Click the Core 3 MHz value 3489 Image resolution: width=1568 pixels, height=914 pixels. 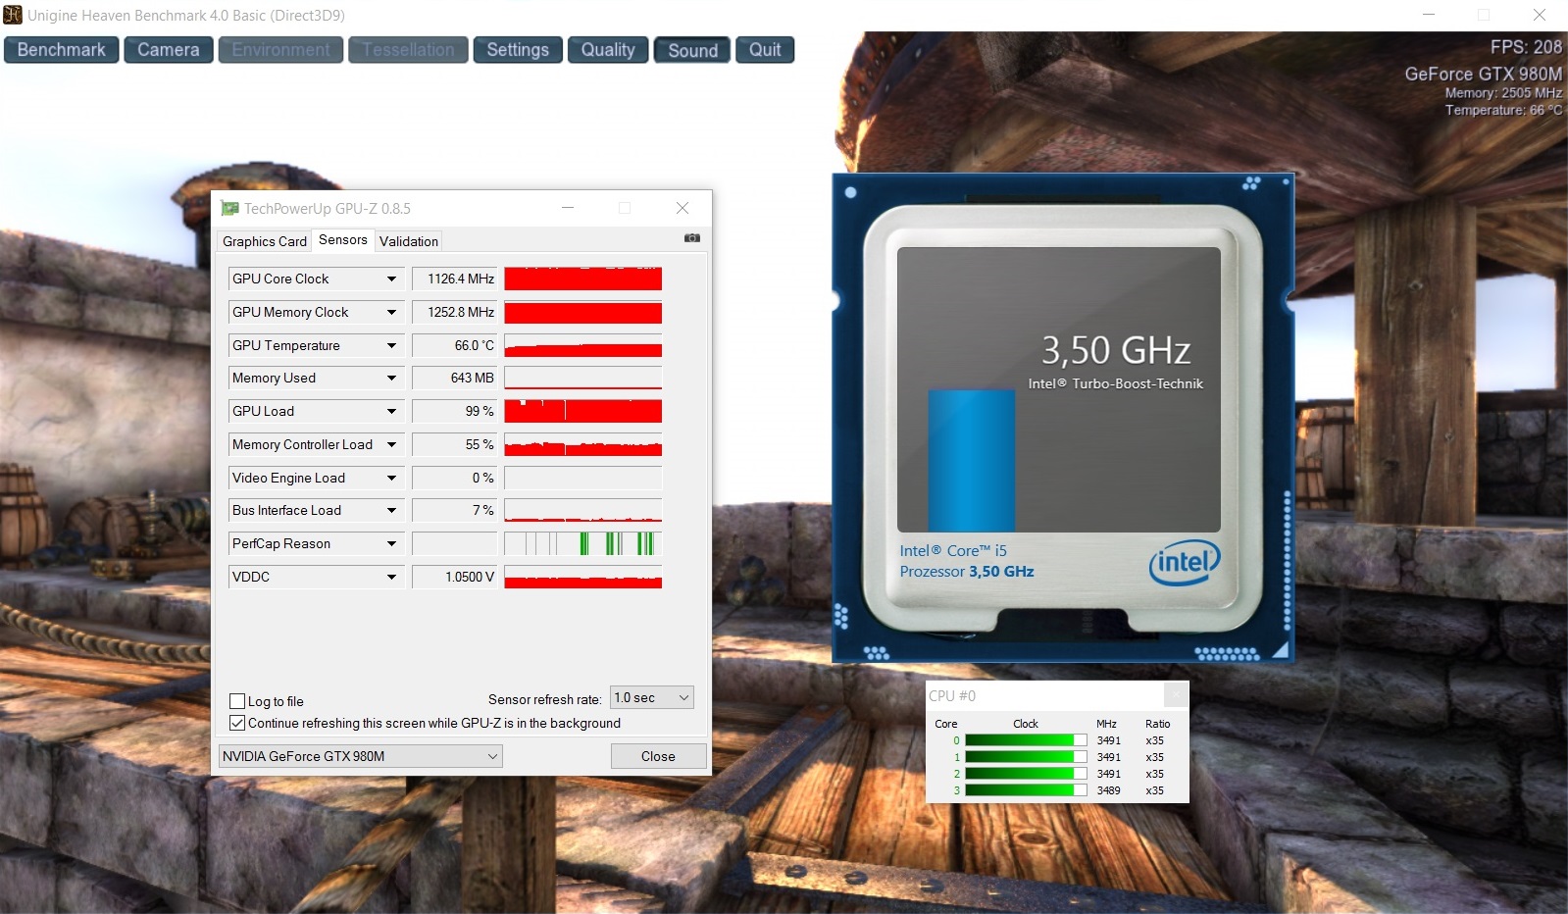(1109, 790)
